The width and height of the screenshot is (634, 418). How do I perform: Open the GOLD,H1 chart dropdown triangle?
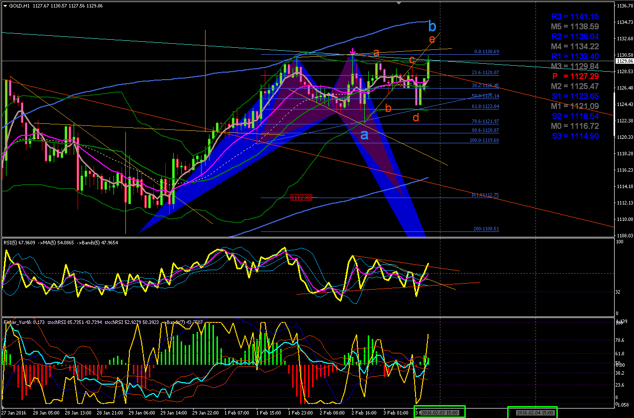[x=4, y=5]
